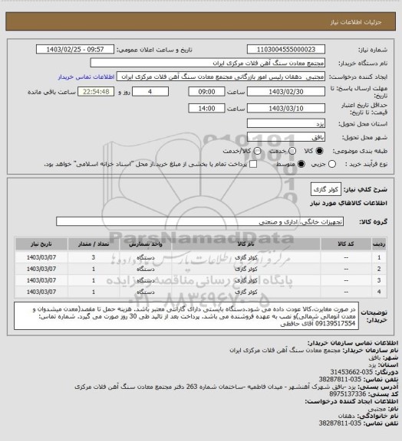Click the announcement date field 1403/02/25 - 09:57
The height and width of the screenshot is (441, 402).
click(x=75, y=50)
